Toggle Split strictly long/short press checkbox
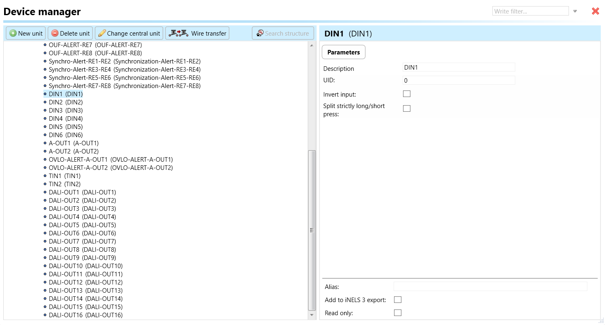Screen dimensions: 605x325 click(406, 108)
